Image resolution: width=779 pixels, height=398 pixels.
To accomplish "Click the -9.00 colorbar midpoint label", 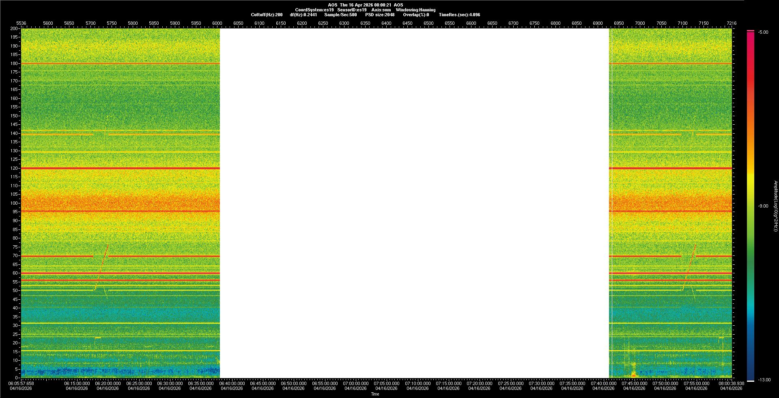I will coord(763,206).
